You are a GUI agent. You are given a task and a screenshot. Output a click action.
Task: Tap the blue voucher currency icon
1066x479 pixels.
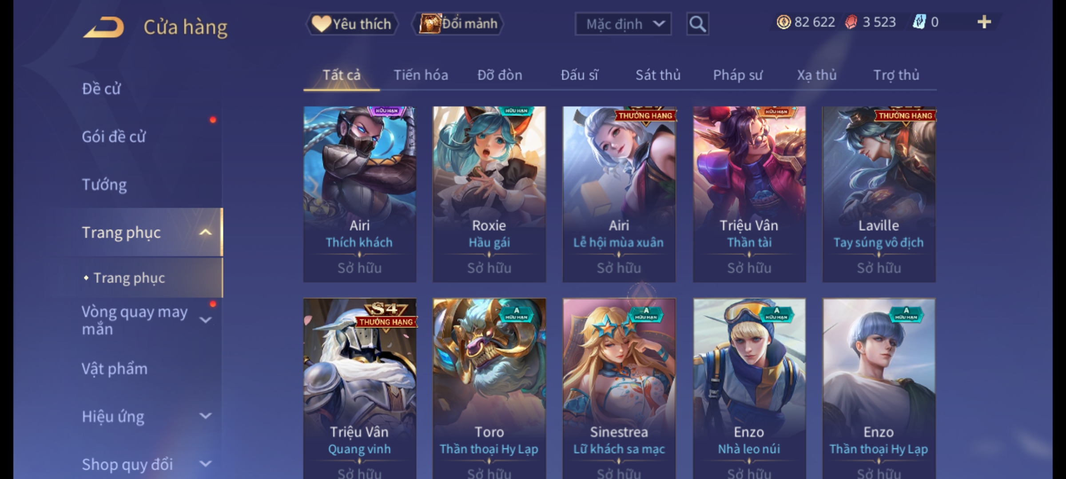(x=919, y=22)
